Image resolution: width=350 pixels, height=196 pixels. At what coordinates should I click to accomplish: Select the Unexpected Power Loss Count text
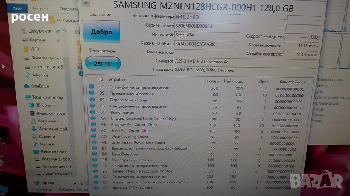click(x=138, y=143)
